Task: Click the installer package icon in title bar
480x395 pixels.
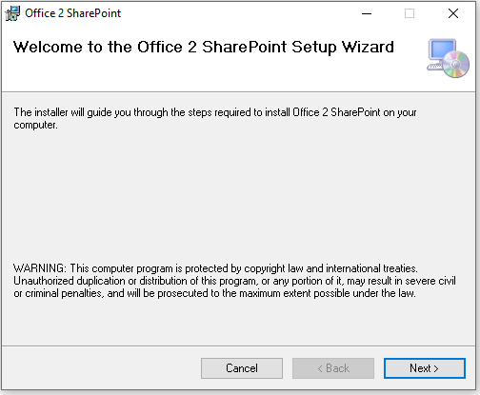Action: pyautogui.click(x=12, y=13)
